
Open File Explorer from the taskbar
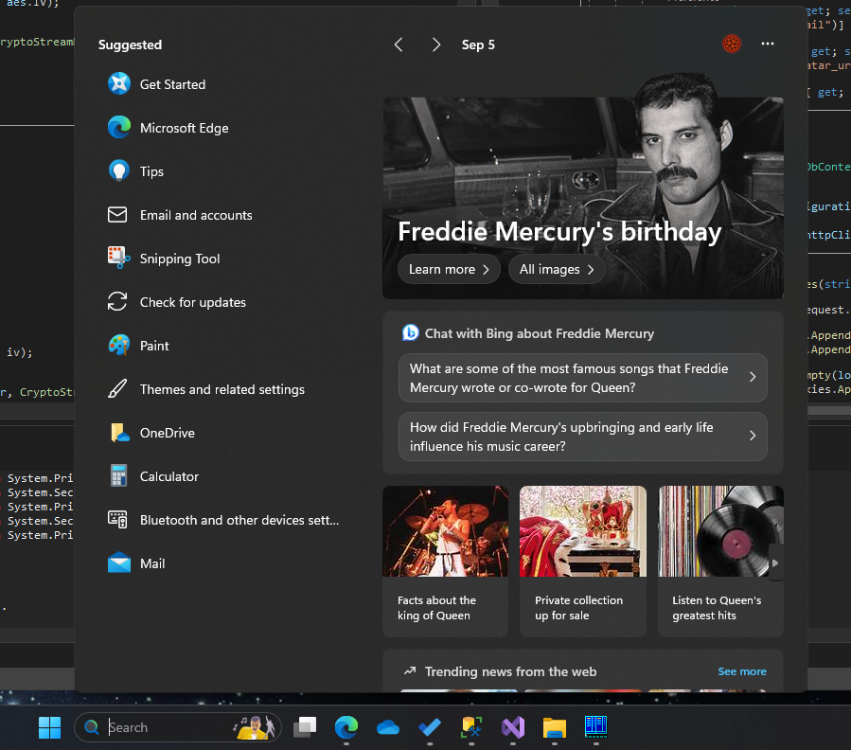[554, 727]
